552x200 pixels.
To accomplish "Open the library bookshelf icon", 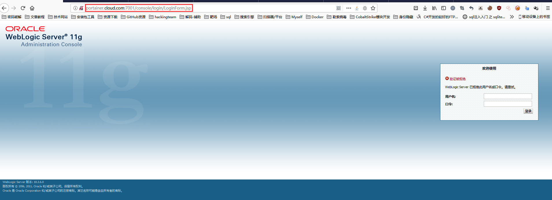I will pos(434,8).
